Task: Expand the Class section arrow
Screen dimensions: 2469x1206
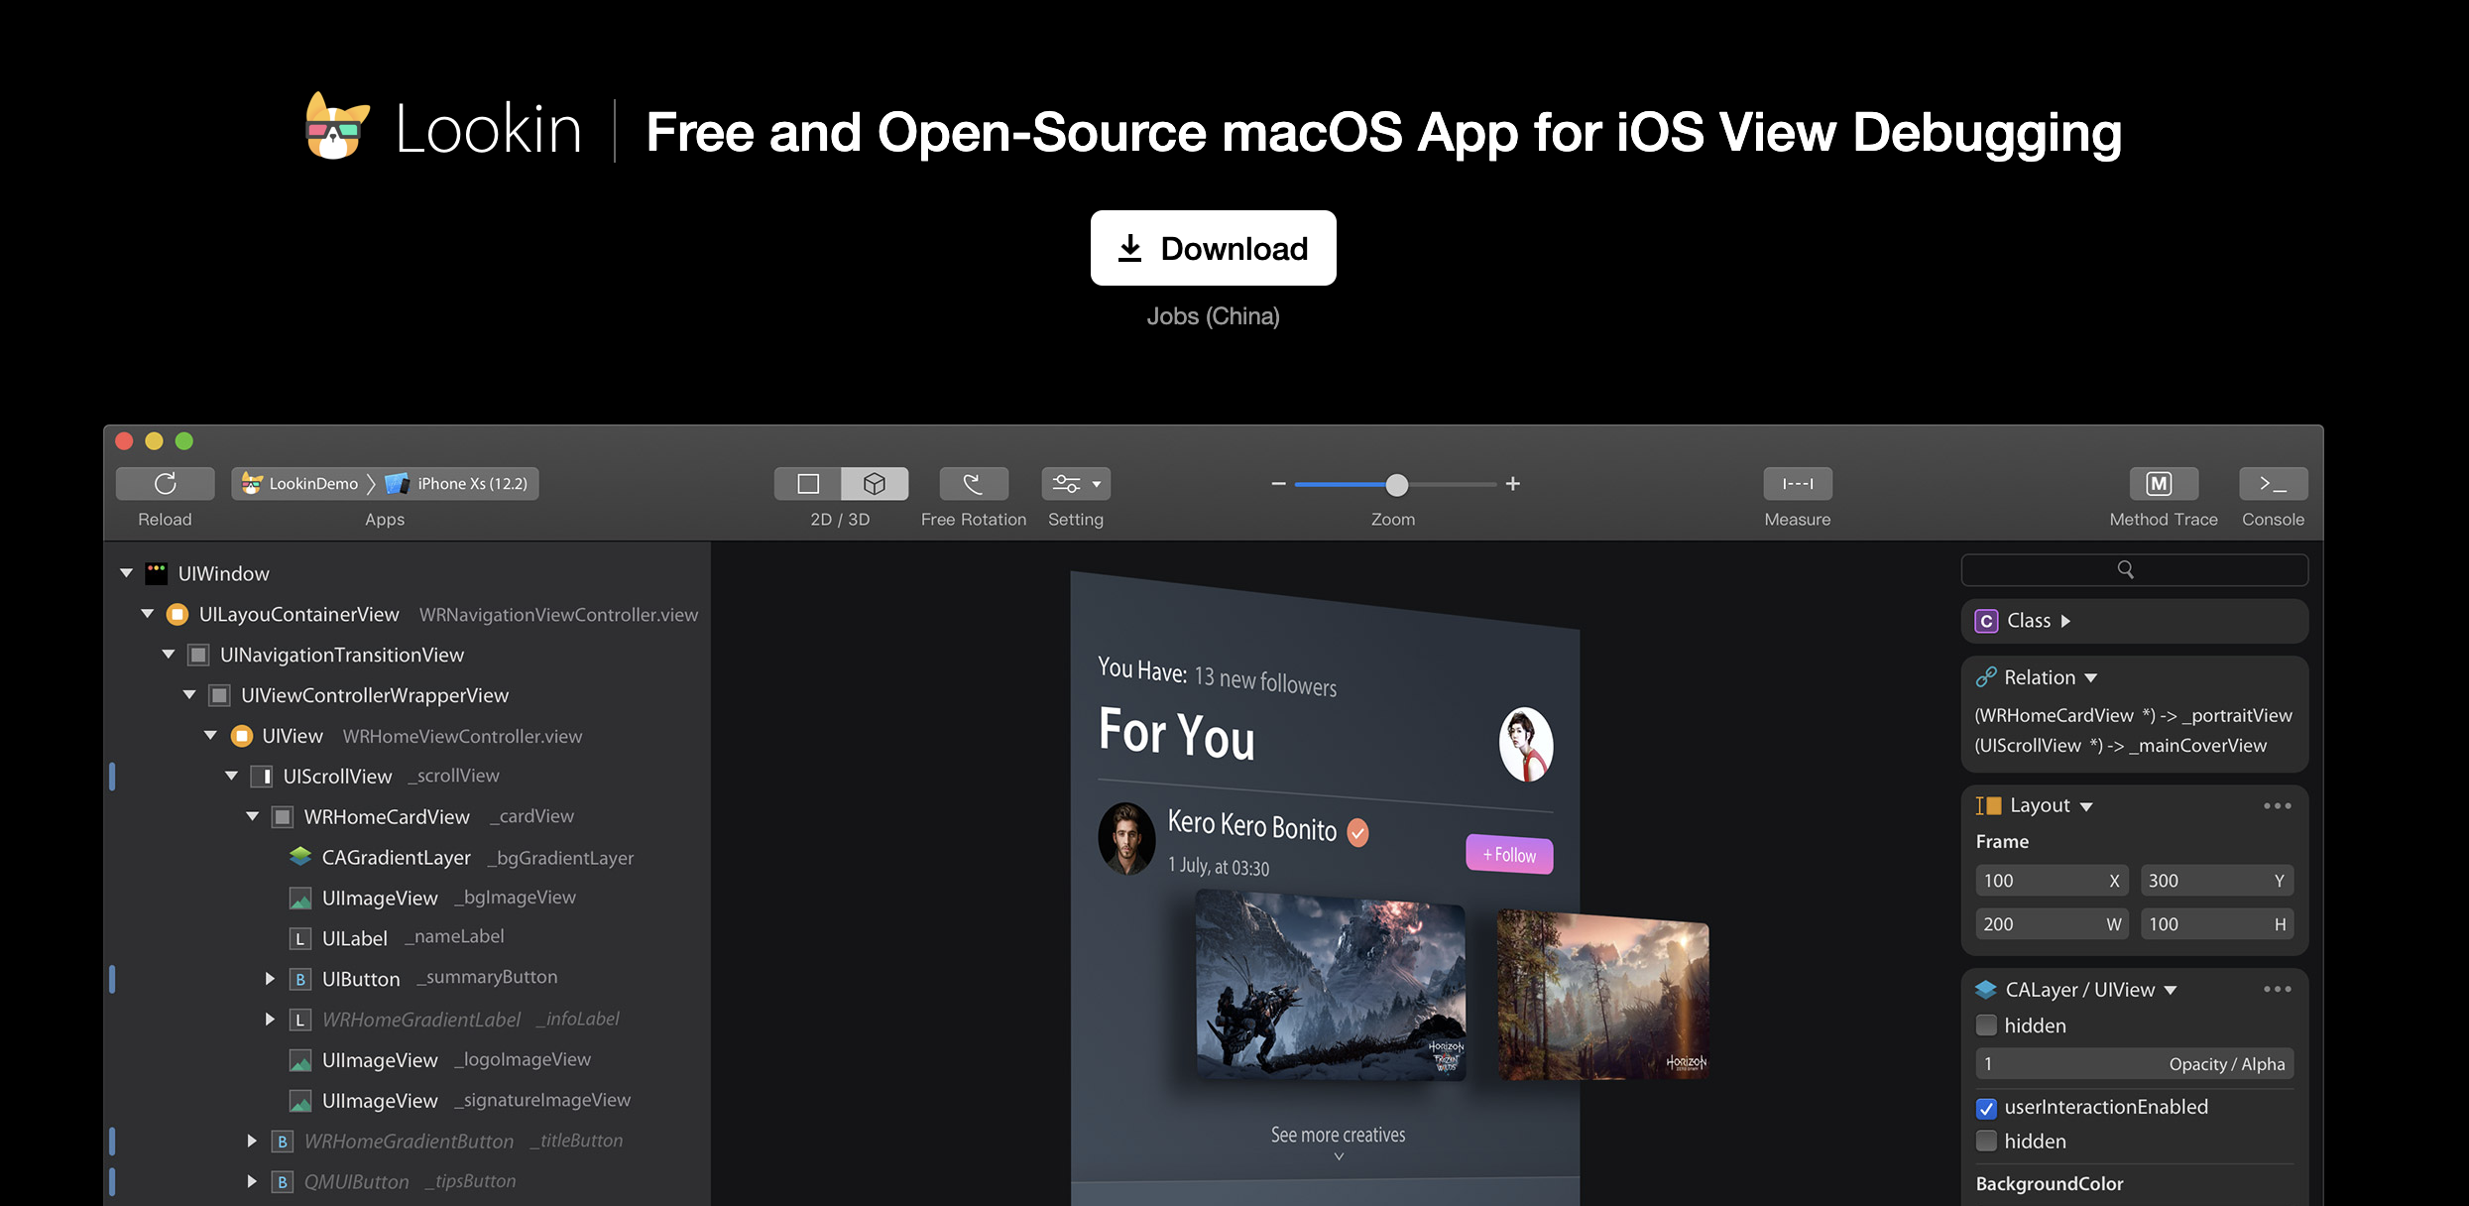Action: tap(2065, 621)
